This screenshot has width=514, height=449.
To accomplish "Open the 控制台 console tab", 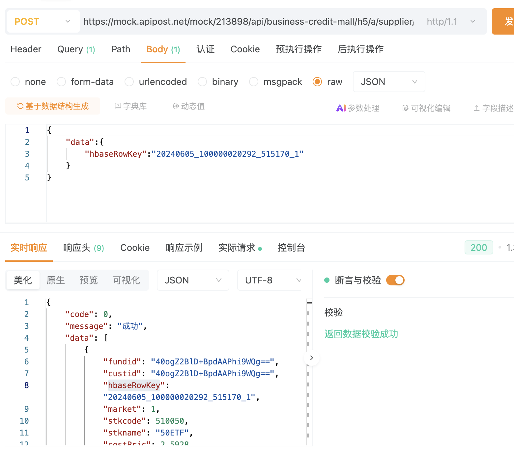I will [291, 248].
